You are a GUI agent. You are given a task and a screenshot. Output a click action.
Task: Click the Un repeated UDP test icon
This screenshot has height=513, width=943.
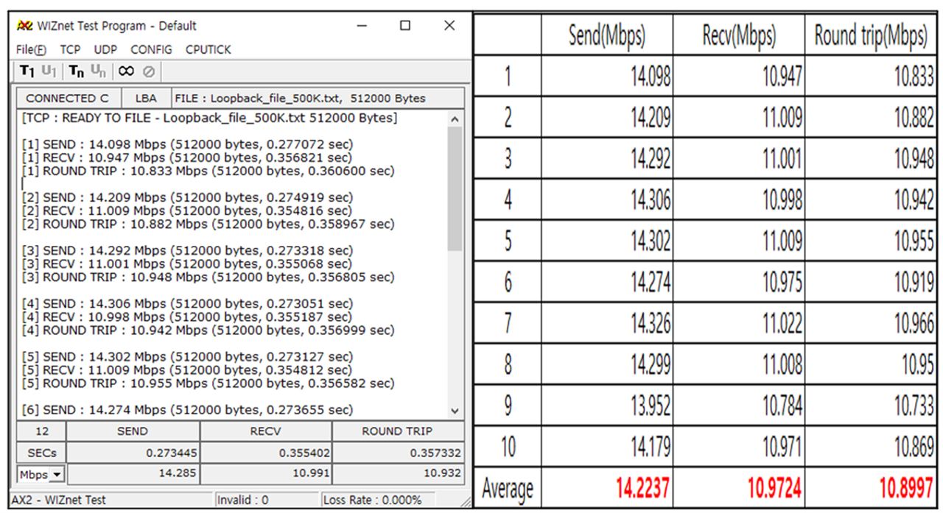(97, 71)
